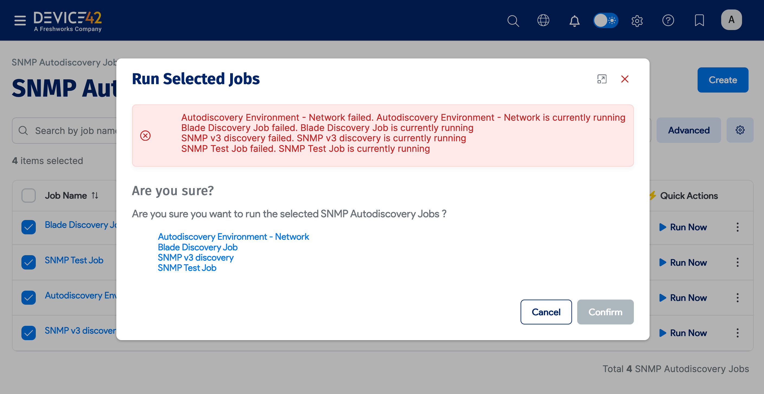Click the Advanced filter button
The width and height of the screenshot is (764, 394).
[688, 130]
